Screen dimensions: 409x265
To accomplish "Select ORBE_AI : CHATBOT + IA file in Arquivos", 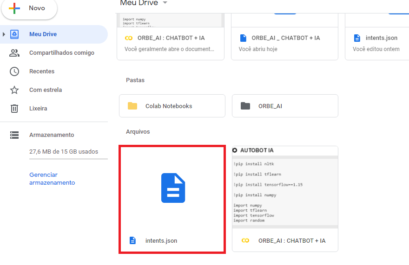I will 292,241.
